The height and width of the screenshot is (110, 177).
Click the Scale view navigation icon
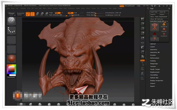click(x=142, y=52)
